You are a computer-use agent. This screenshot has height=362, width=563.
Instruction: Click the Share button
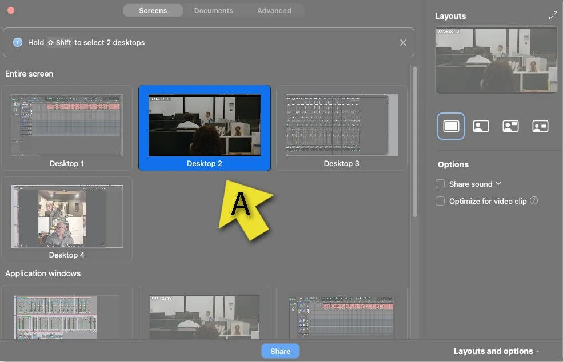(280, 351)
